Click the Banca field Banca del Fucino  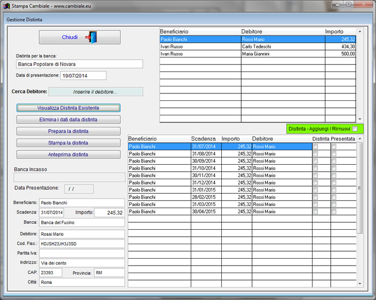(x=82, y=222)
